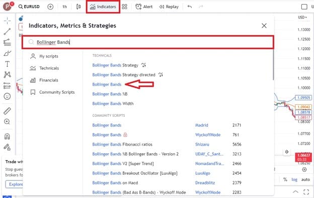Image resolution: width=314 pixels, height=198 pixels.
Task: Select the brush drawing tool
Action: (x=7, y=53)
